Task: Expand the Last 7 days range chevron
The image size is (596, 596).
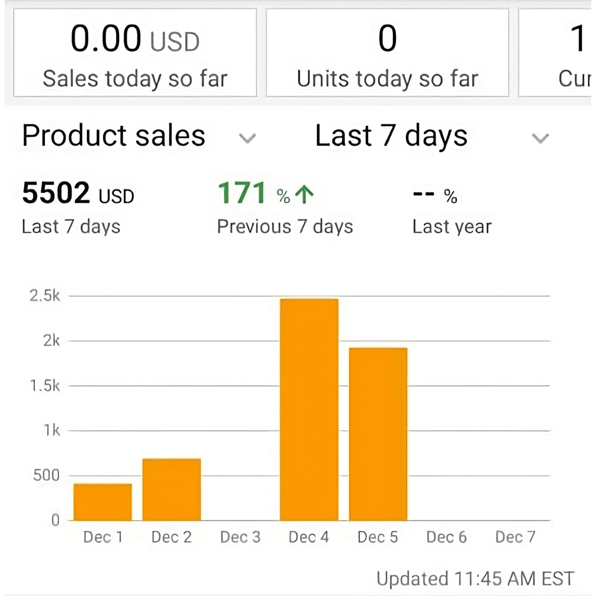Action: [x=540, y=138]
